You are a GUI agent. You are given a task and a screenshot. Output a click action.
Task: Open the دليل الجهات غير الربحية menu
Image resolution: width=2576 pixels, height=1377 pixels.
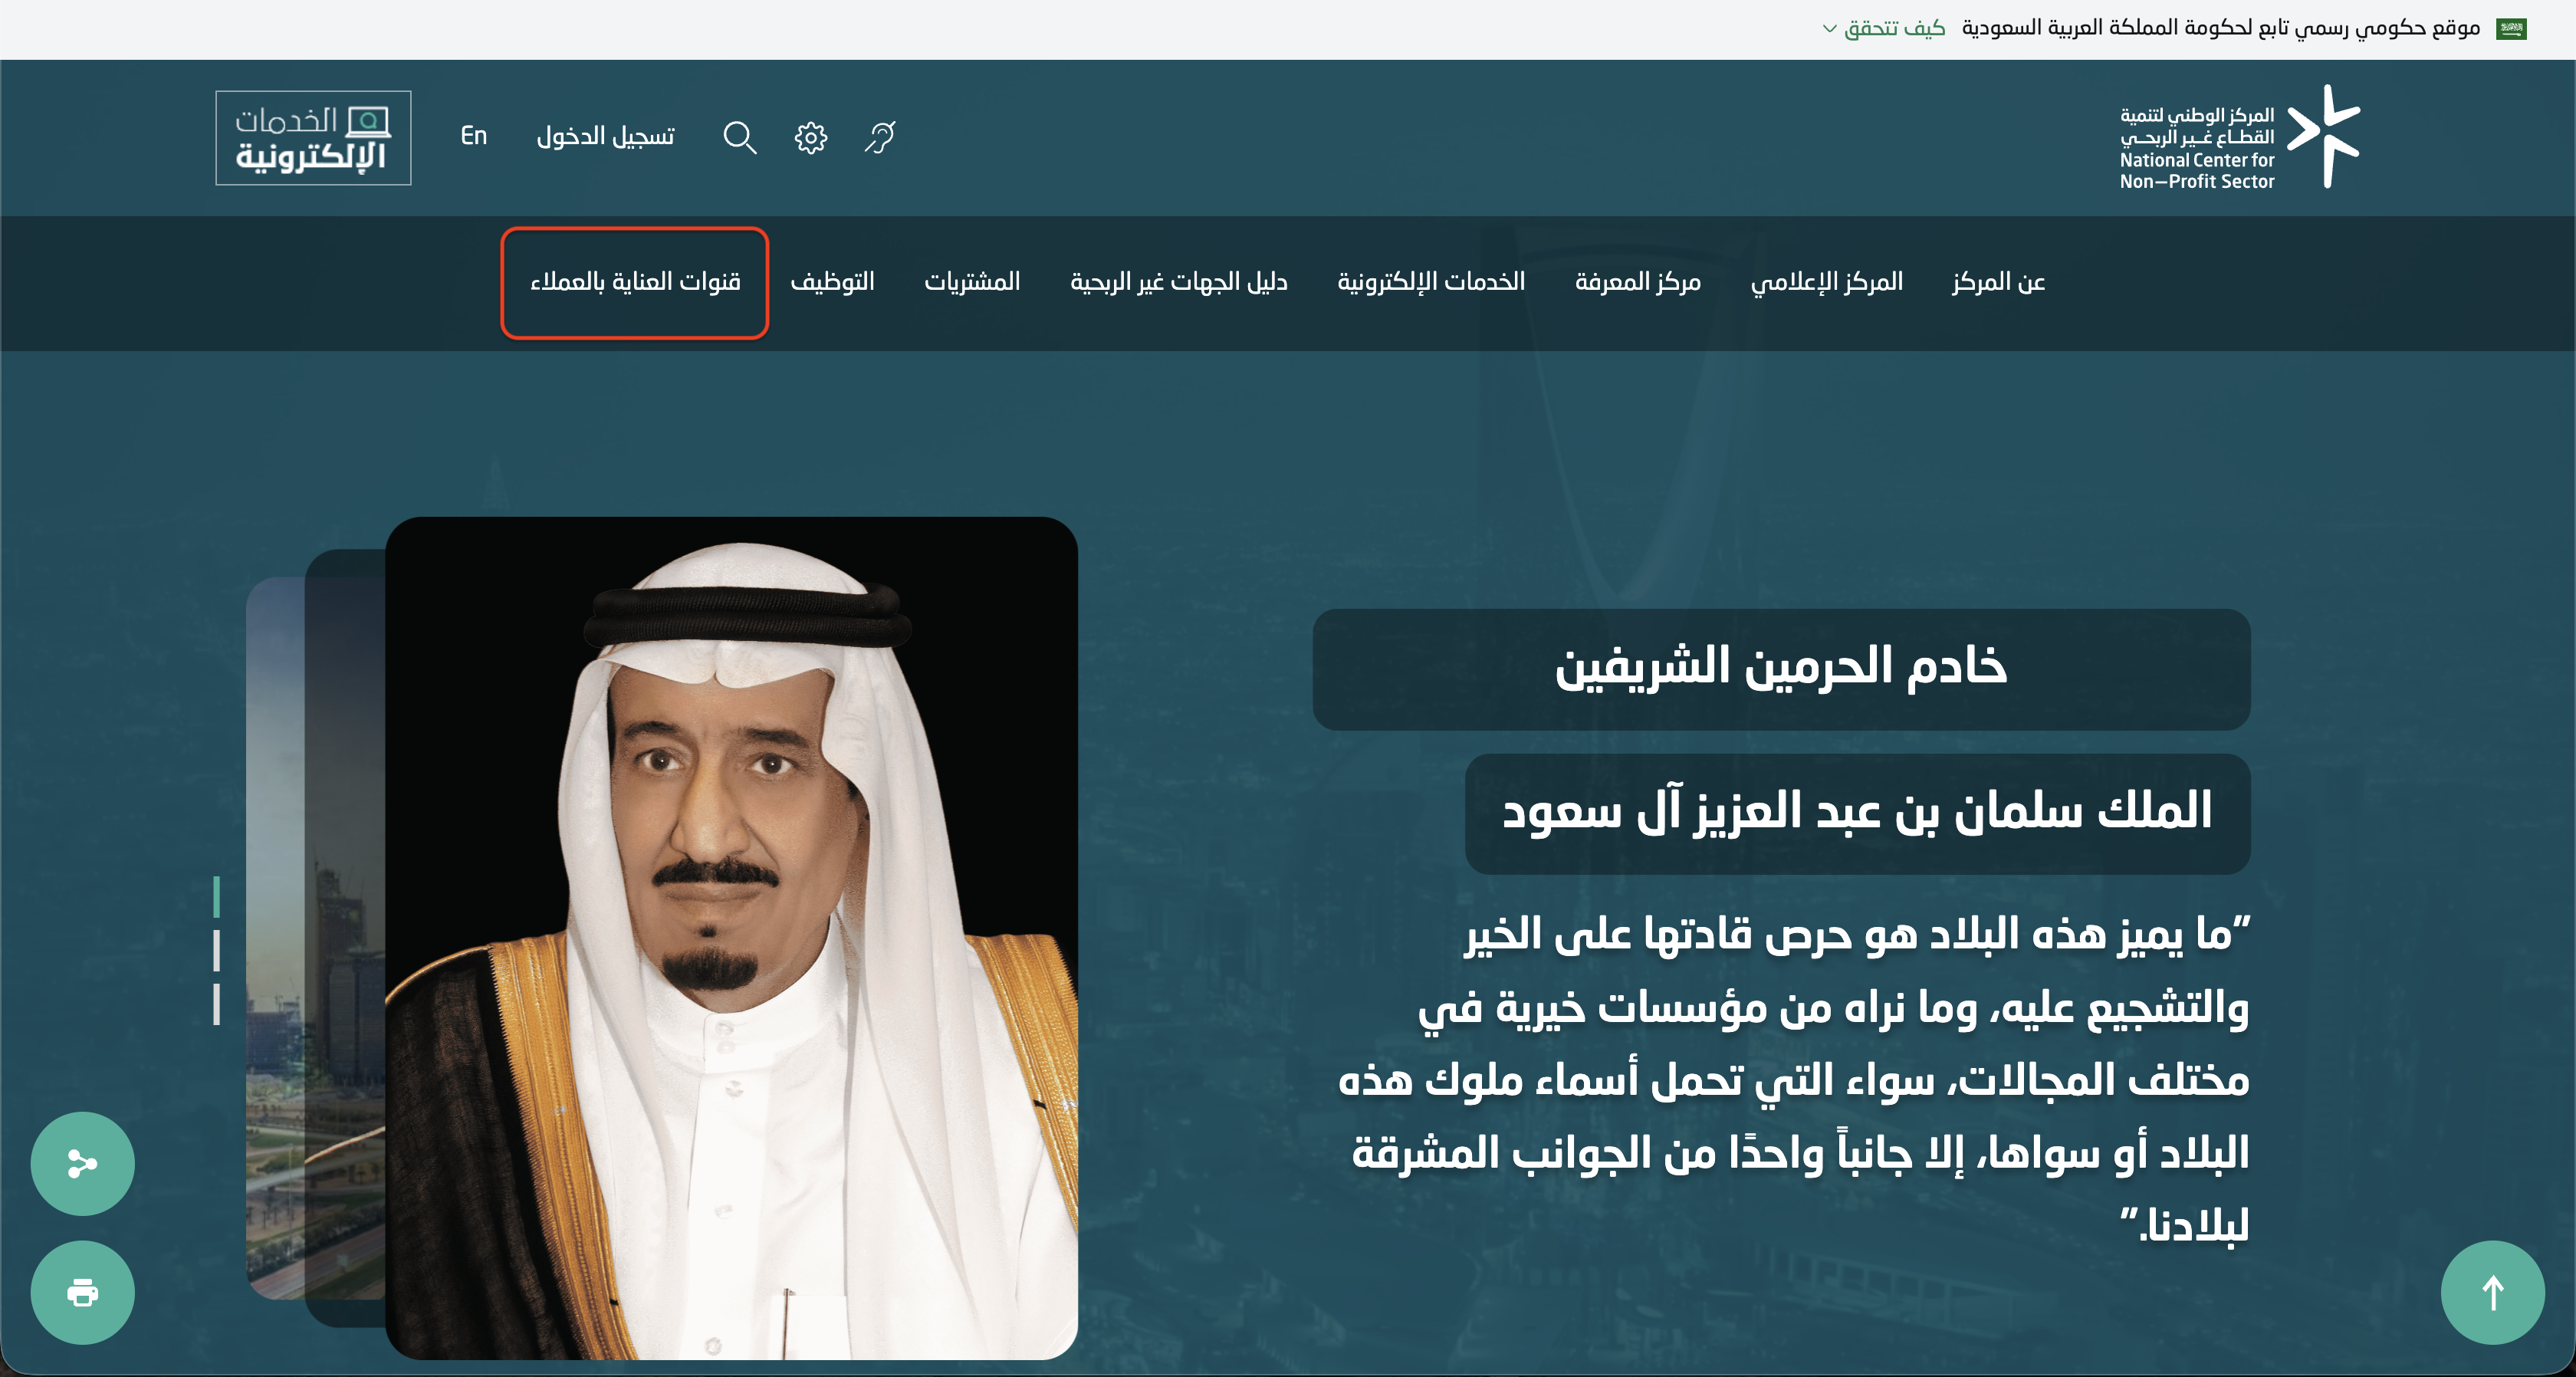point(1179,282)
